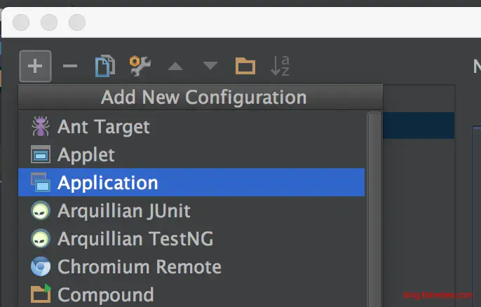Screen dimensions: 481x307
Task: Click the Sort Configurations a-z icon
Action: (280, 67)
